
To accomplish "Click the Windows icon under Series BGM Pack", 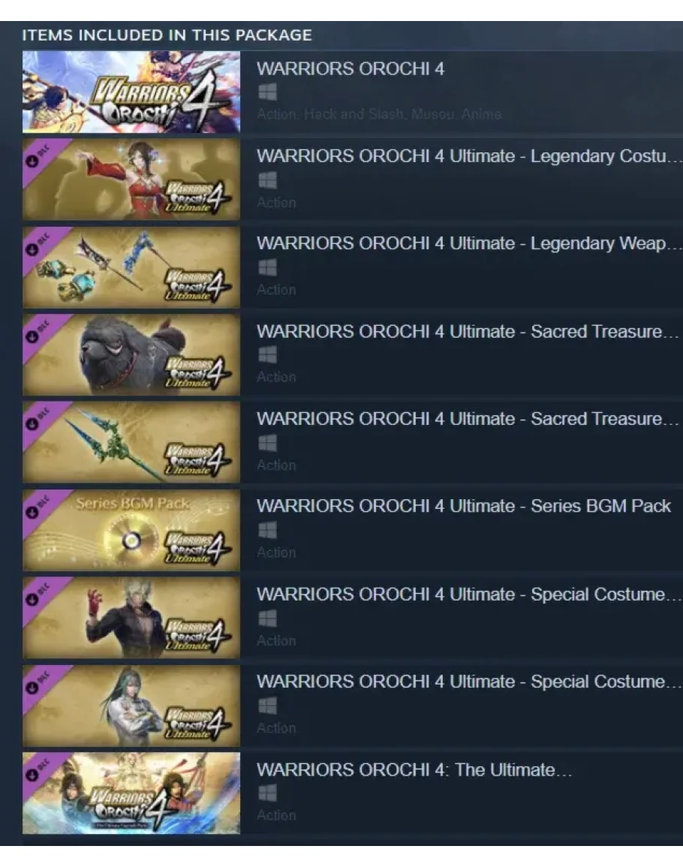I will 268,530.
